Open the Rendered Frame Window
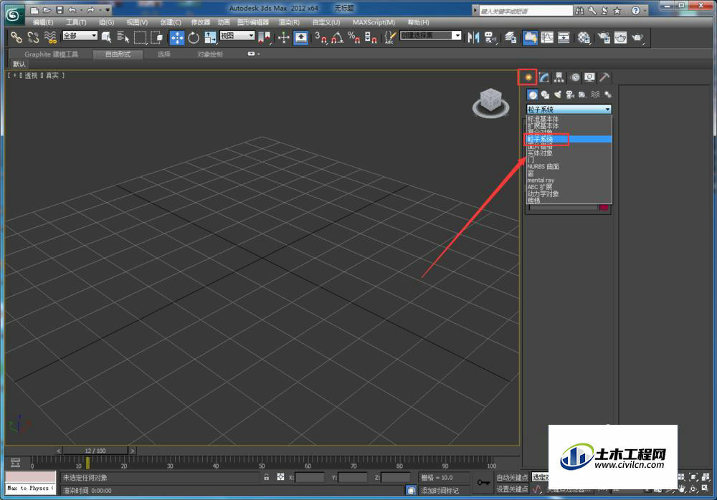Viewport: 717px width, 500px height. click(x=620, y=37)
